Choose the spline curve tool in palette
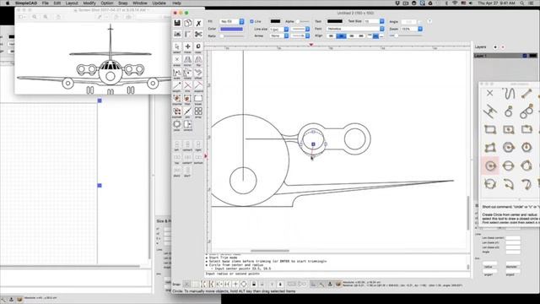 coord(509,94)
